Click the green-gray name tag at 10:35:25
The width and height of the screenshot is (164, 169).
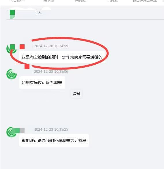18,130
